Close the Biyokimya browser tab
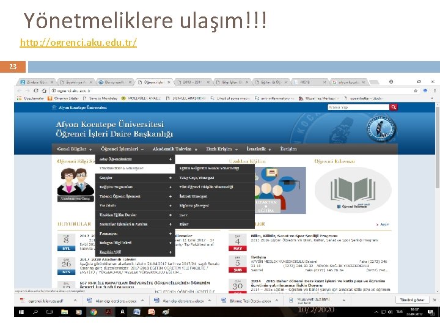This screenshot has width=440, height=330. click(x=90, y=82)
